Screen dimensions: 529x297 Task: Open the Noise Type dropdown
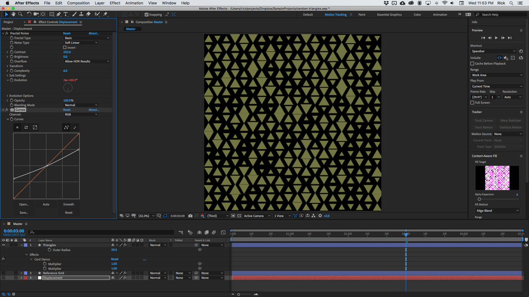tap(80, 43)
